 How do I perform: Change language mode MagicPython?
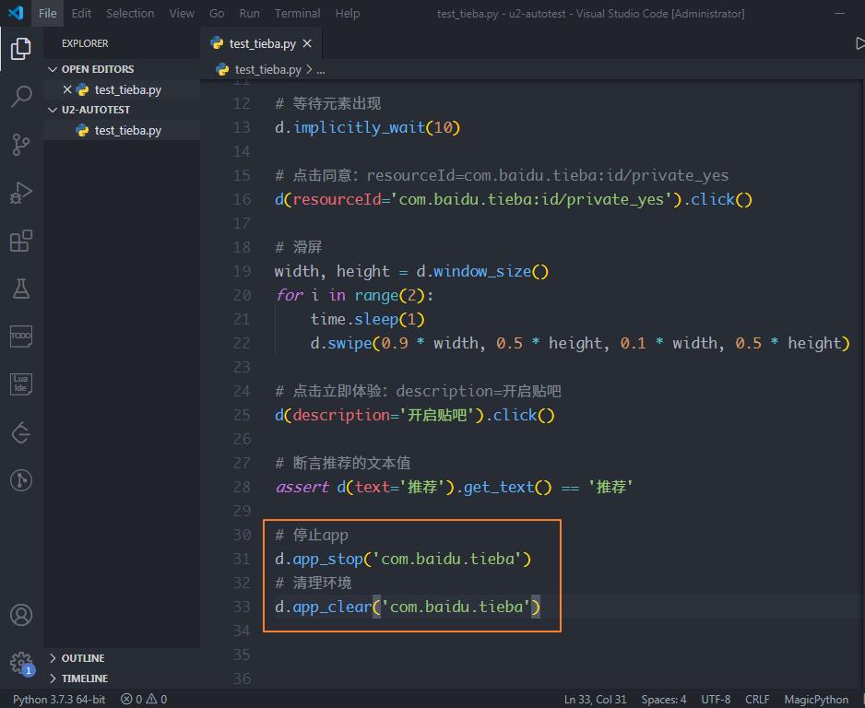click(816, 699)
